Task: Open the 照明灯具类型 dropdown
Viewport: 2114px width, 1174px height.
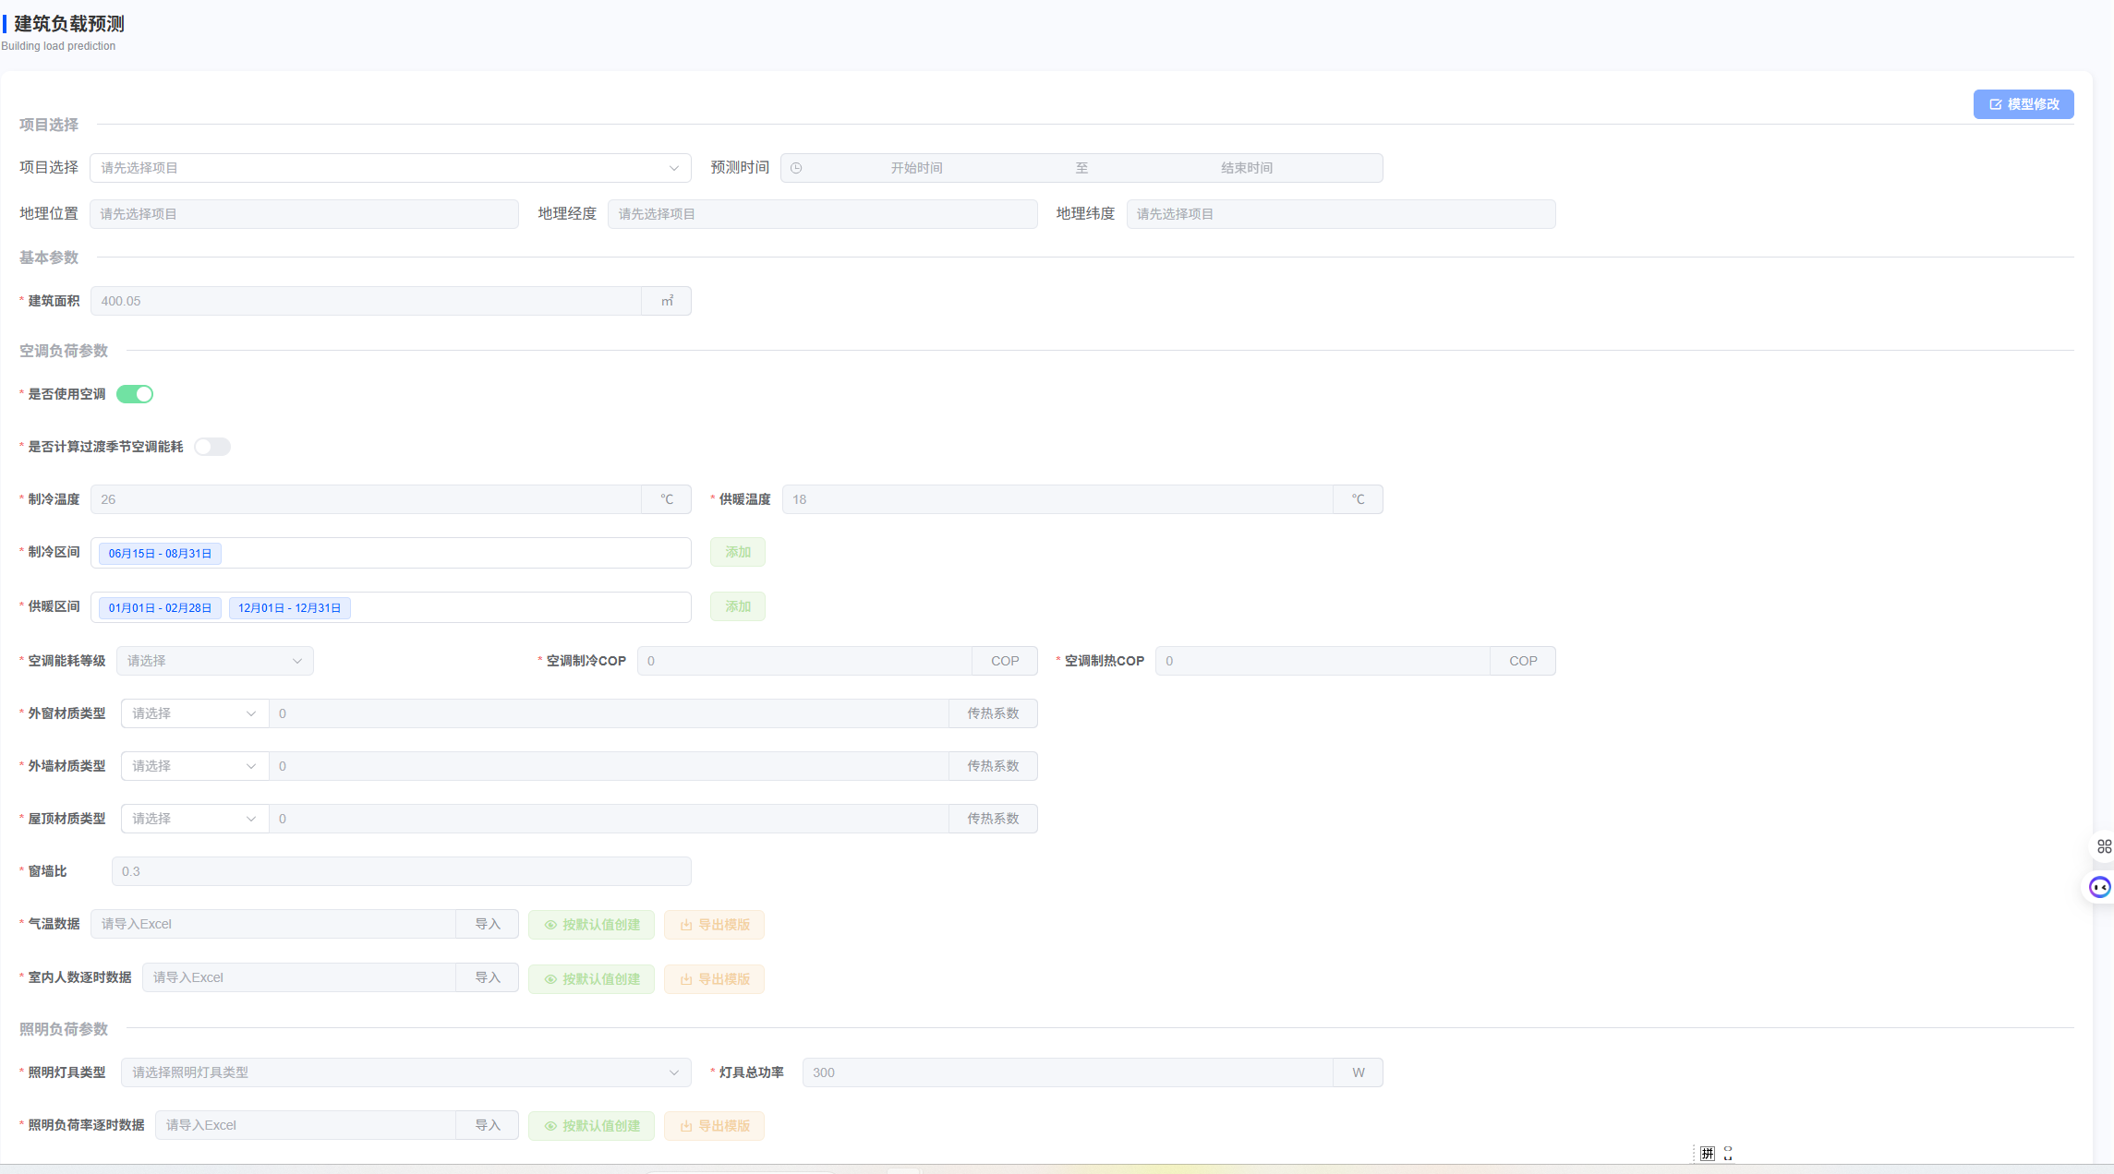Action: point(406,1072)
